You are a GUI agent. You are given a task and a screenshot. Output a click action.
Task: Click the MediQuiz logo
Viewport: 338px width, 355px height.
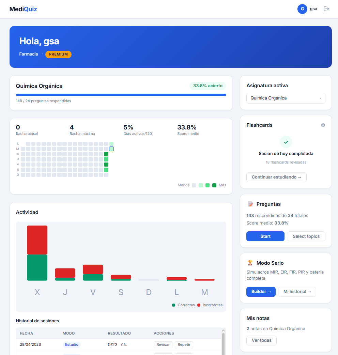tap(23, 9)
